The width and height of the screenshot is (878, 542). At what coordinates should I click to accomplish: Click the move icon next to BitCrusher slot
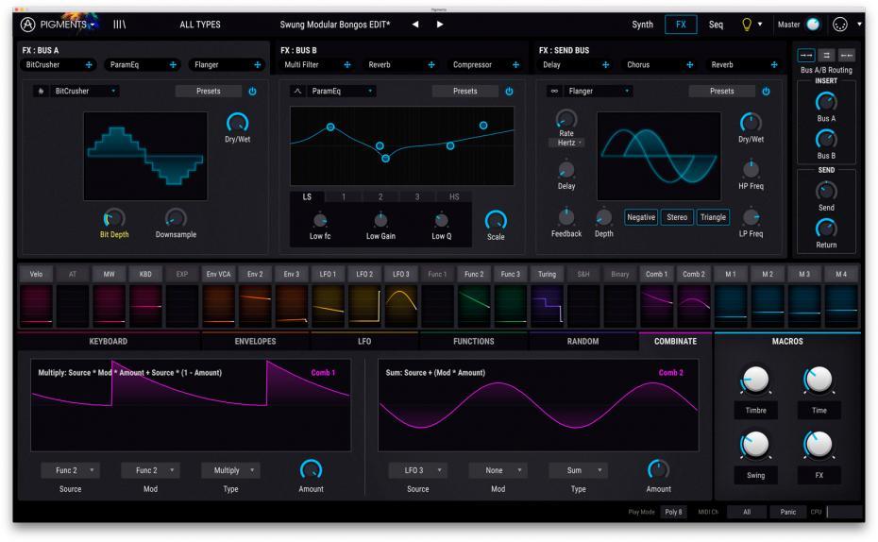(x=90, y=65)
